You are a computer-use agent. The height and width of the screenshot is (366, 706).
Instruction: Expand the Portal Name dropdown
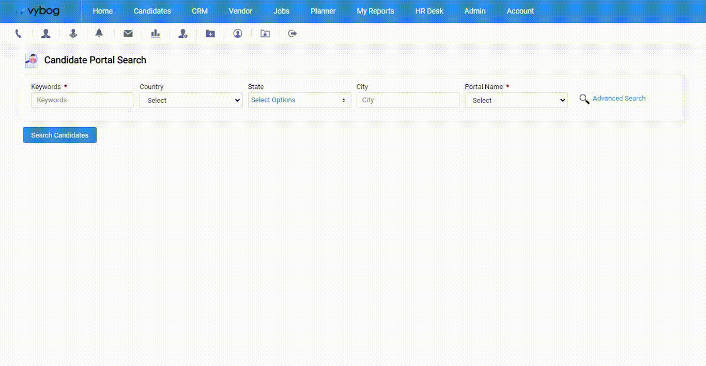(x=516, y=100)
